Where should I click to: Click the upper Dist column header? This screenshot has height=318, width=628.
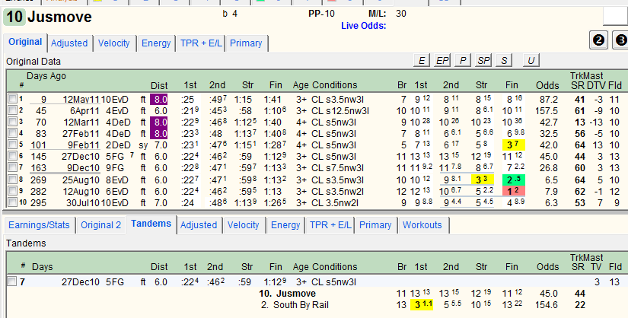coord(159,86)
